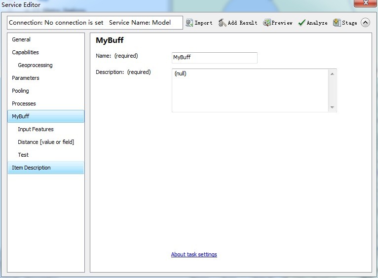
Task: Go to the Parameters section
Action: [x=26, y=78]
